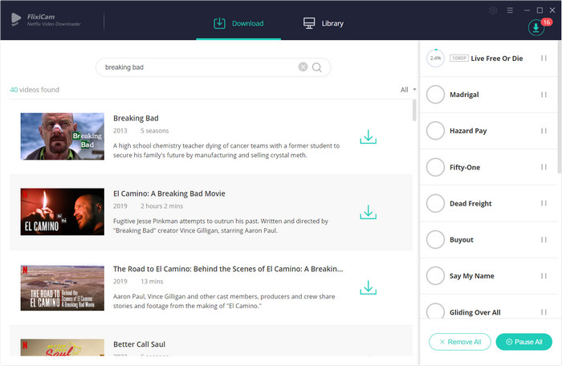Open the All filter dropdown

point(408,90)
